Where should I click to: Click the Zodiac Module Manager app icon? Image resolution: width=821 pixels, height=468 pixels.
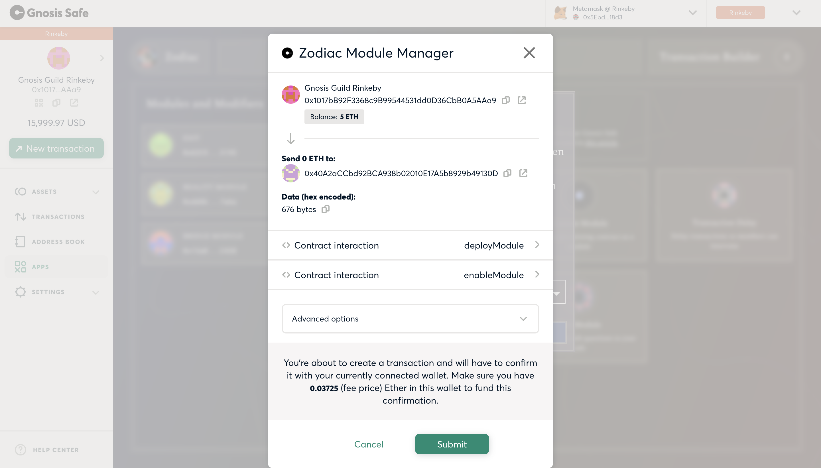287,52
